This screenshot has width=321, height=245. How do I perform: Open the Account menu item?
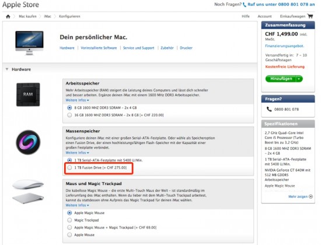pos(264,16)
